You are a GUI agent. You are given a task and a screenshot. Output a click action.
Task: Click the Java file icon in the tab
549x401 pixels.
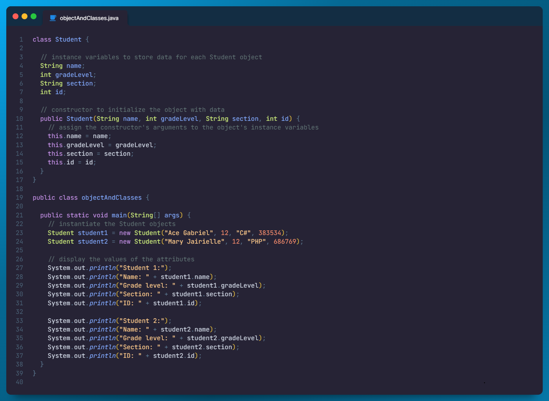coord(53,18)
